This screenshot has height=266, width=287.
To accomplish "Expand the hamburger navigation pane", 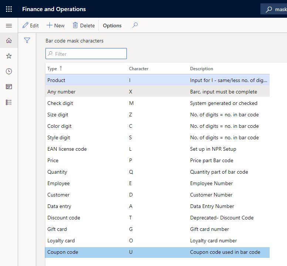I will click(x=9, y=25).
